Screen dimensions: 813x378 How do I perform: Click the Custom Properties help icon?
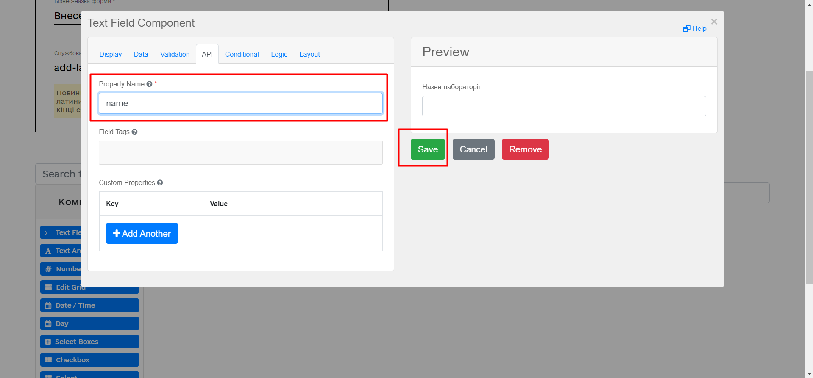pyautogui.click(x=160, y=183)
